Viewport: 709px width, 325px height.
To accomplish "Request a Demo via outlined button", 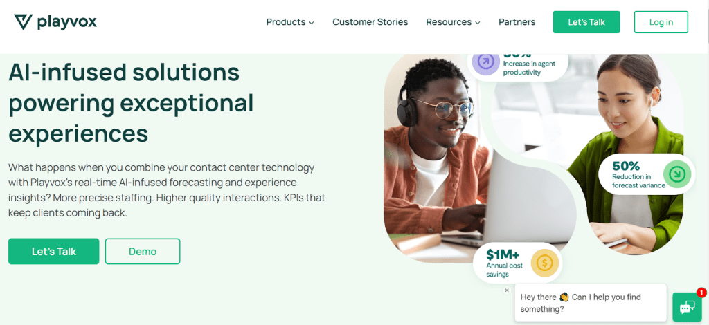I will pos(143,252).
